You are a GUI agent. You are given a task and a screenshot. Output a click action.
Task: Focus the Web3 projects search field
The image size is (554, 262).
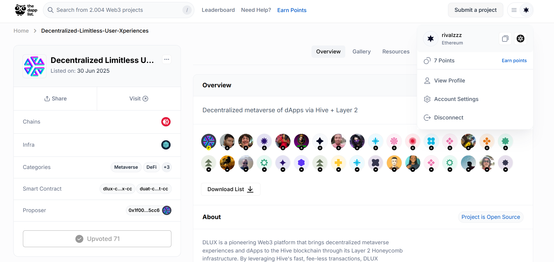coord(119,10)
